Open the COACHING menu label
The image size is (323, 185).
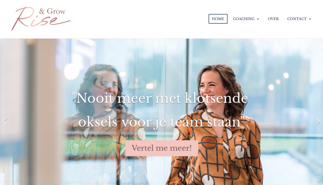click(244, 19)
